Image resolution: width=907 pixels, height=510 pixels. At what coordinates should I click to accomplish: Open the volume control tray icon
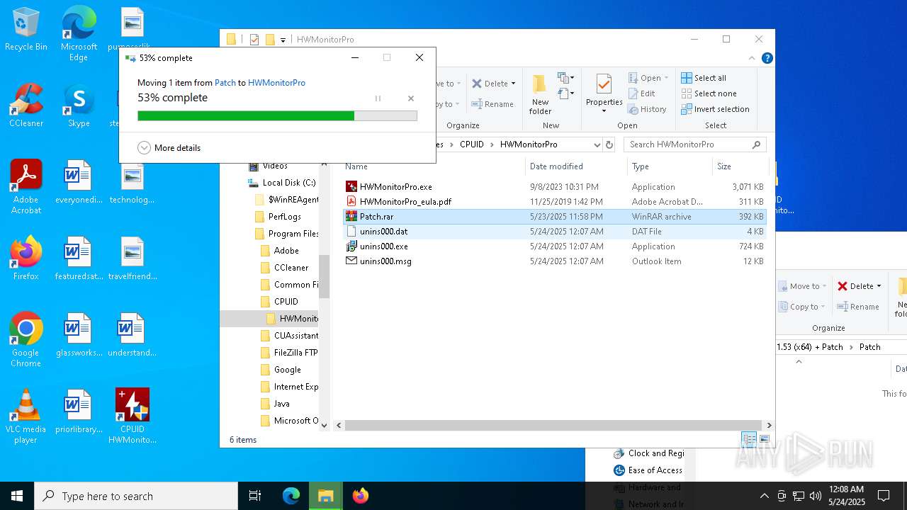816,496
